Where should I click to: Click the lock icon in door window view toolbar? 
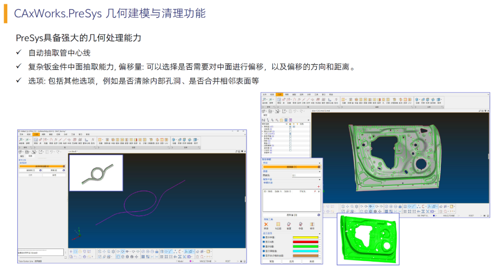400,206
